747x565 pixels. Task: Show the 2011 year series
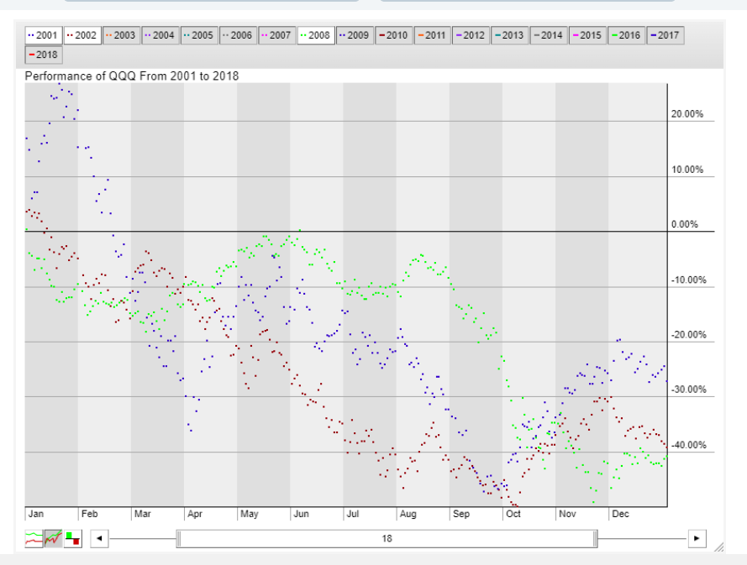[433, 35]
